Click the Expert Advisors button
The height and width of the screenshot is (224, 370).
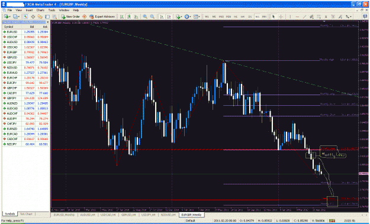click(102, 17)
